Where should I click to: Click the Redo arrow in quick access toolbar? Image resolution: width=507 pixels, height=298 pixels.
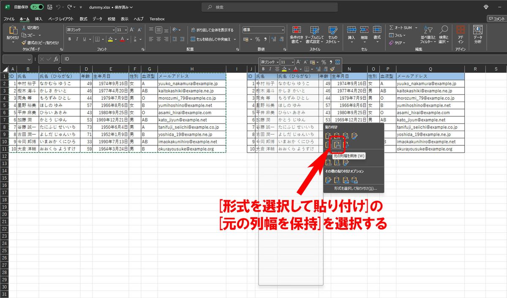click(x=70, y=7)
